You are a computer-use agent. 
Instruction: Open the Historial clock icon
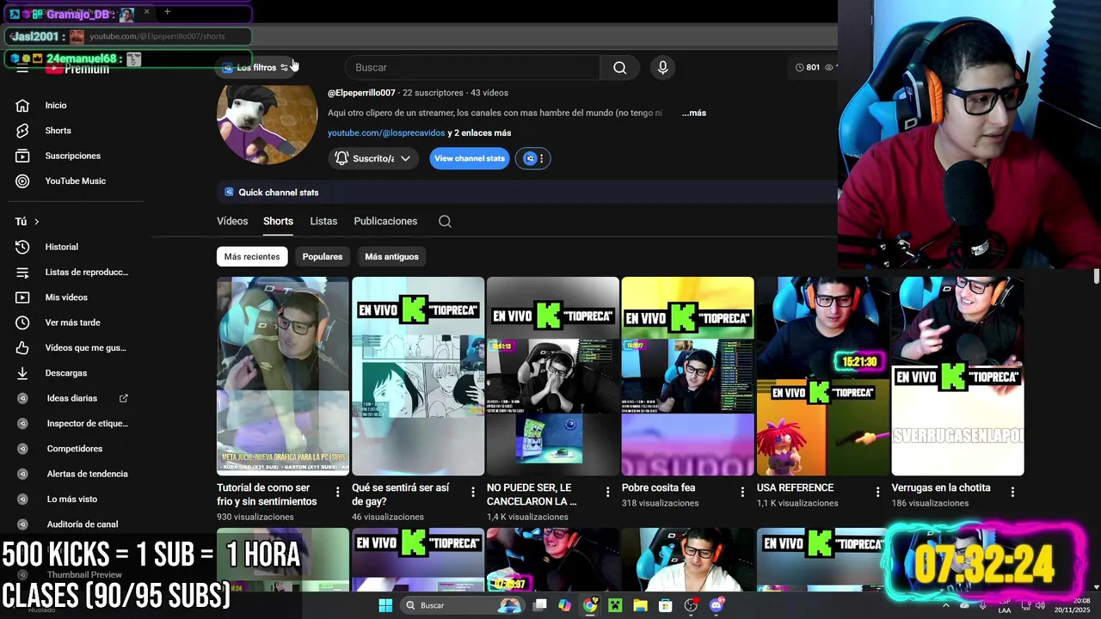tap(22, 247)
